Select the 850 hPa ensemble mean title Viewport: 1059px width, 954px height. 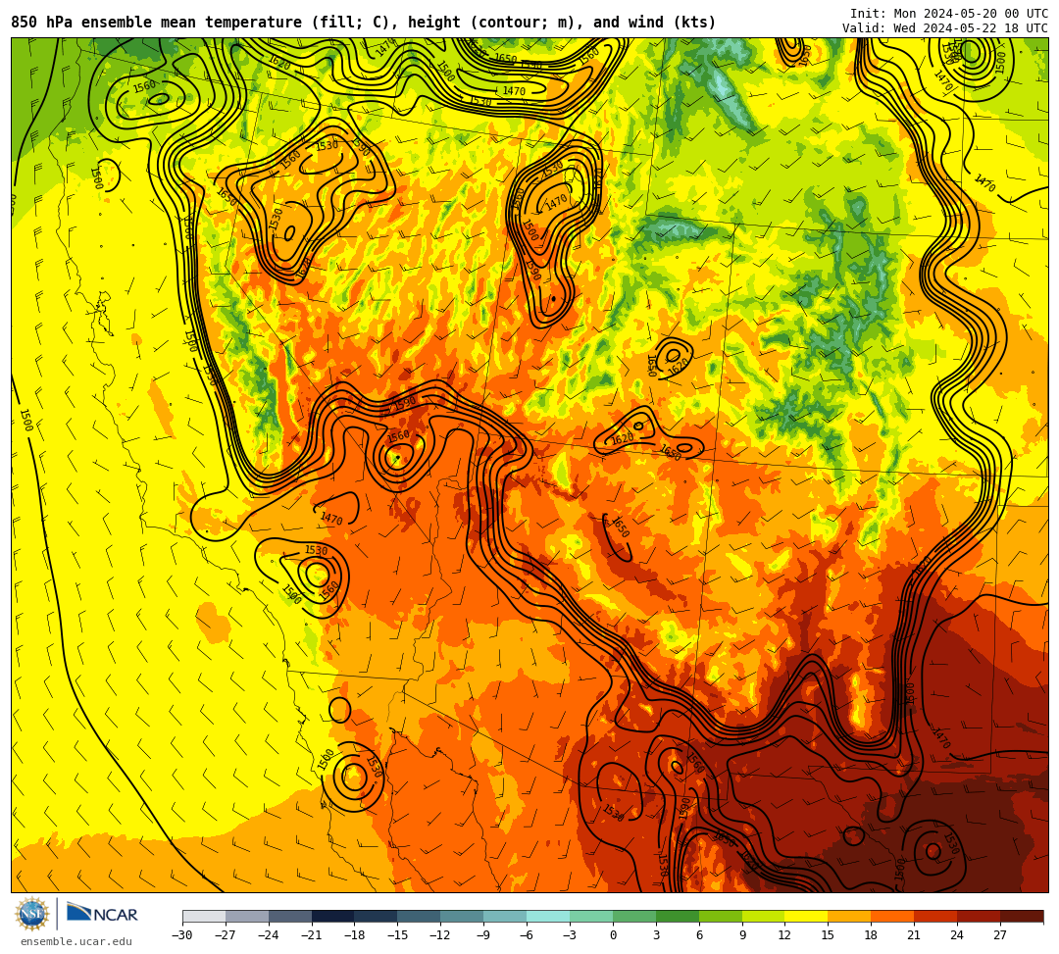pos(364,23)
